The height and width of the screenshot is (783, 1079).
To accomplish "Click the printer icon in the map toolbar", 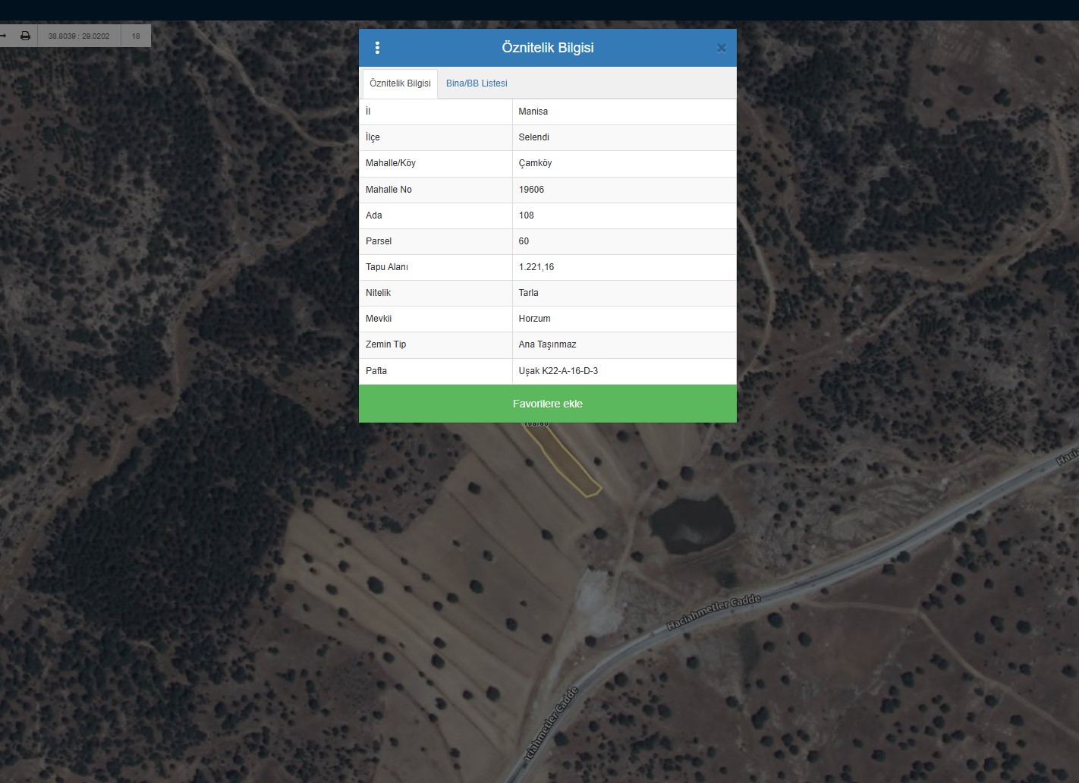I will pos(25,36).
